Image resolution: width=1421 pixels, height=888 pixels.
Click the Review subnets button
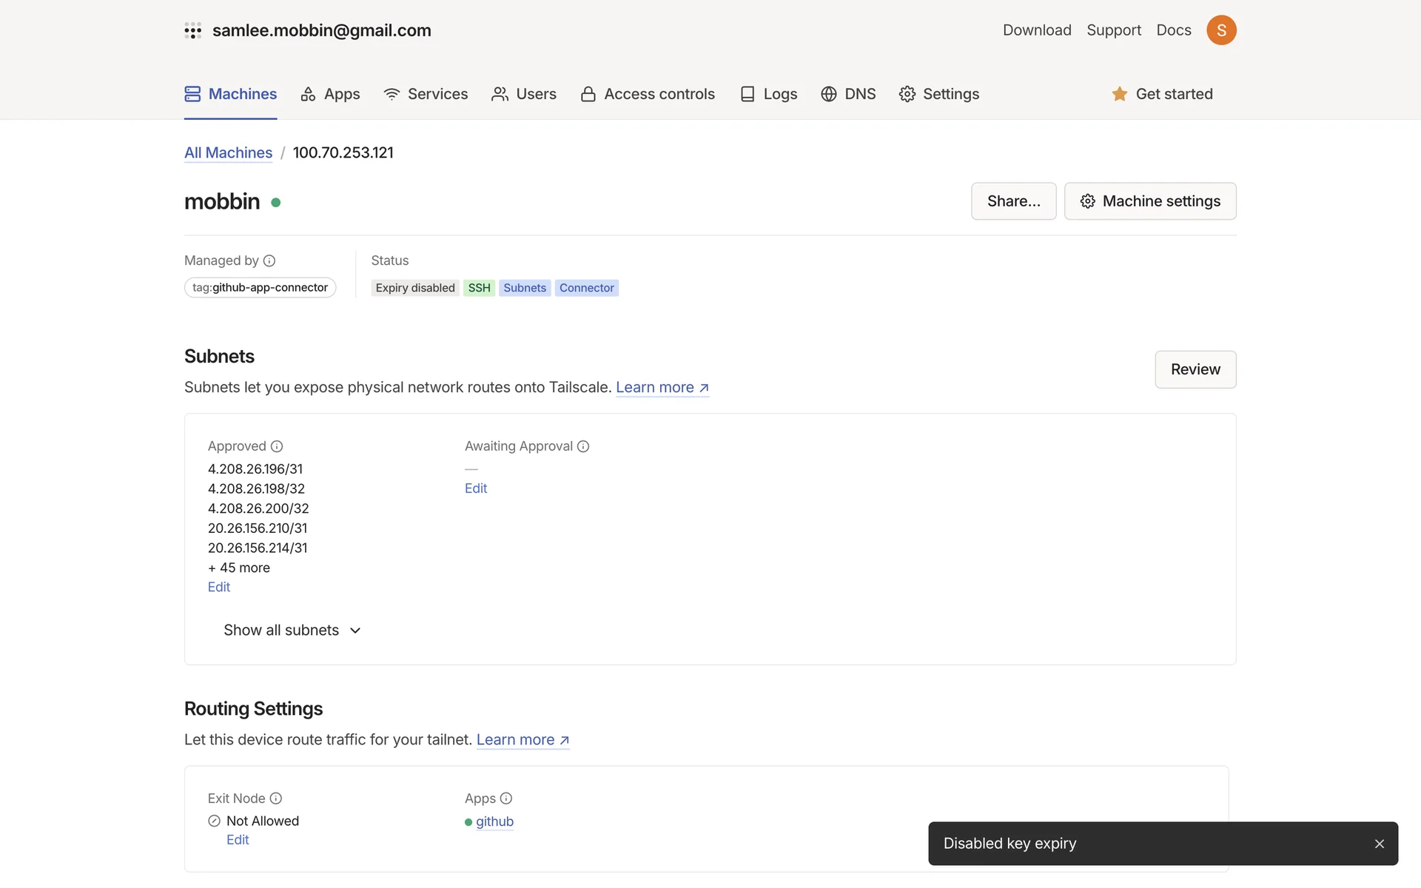1195,369
